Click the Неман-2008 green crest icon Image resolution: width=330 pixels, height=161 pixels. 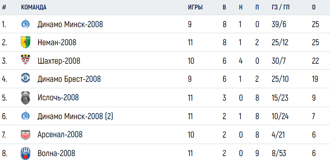click(x=25, y=42)
